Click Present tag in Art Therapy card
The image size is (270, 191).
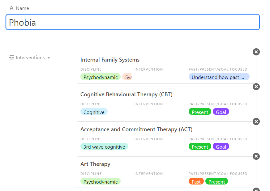[216, 181]
